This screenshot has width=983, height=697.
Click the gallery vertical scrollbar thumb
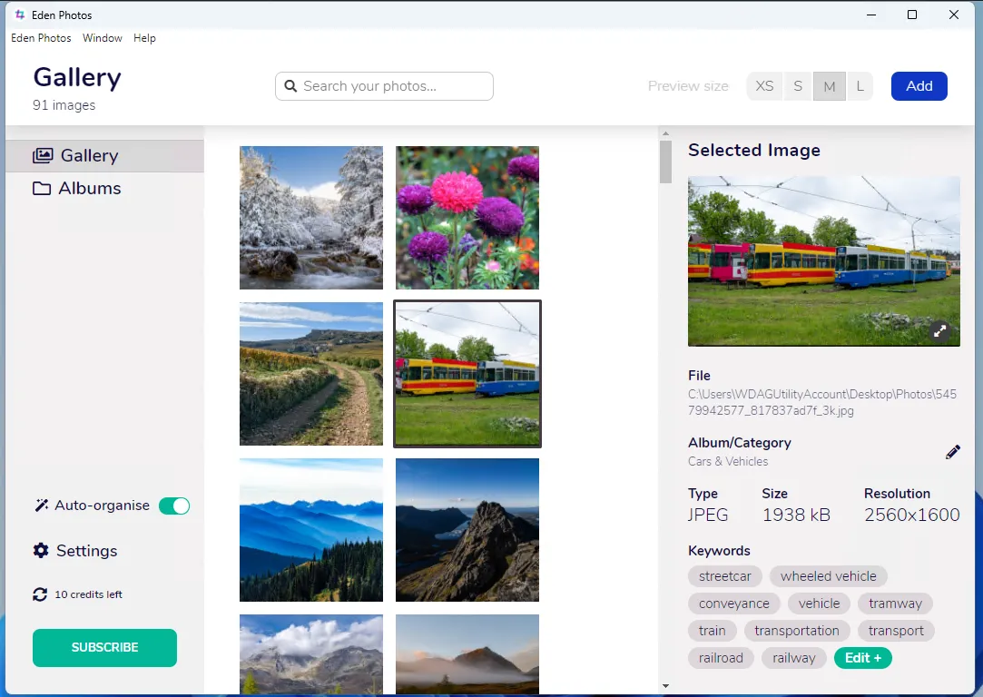pyautogui.click(x=665, y=162)
